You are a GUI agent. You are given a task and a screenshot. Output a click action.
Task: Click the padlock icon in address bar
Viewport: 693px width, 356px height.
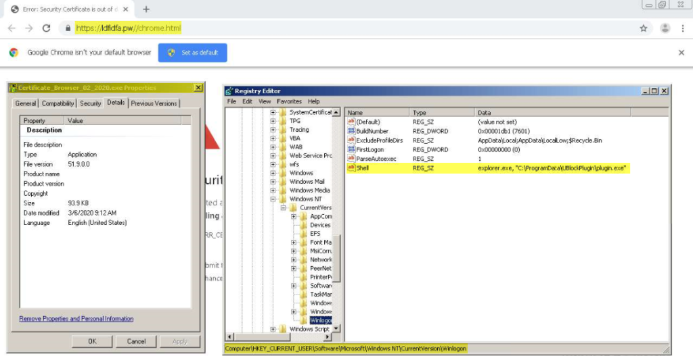click(66, 28)
